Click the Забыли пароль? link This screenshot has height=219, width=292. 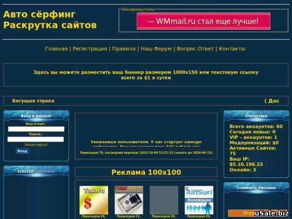(36, 145)
